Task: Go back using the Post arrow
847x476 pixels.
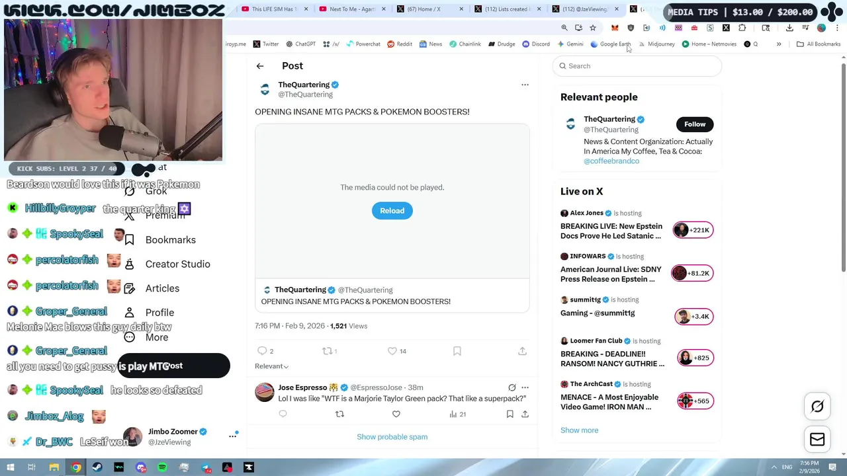Action: point(260,66)
